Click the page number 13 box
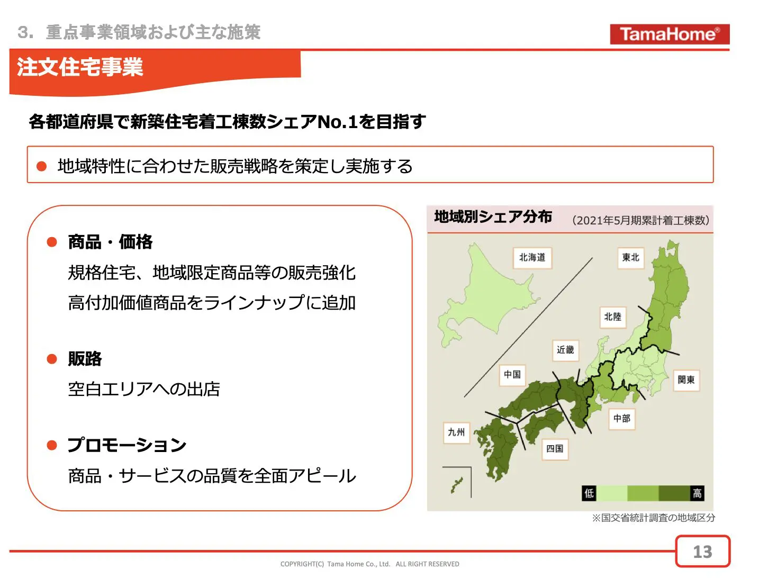This screenshot has height=578, width=759. tap(702, 552)
